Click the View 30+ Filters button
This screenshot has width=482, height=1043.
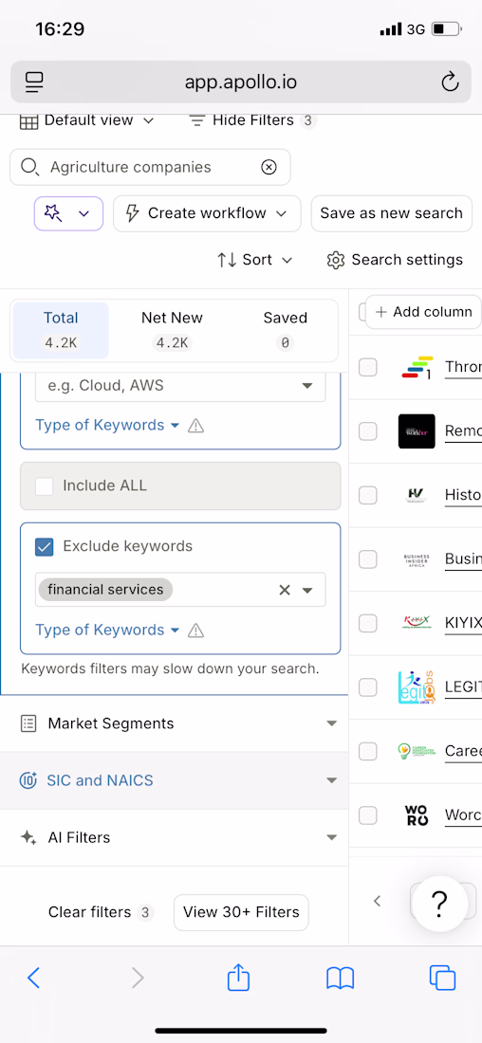click(241, 912)
